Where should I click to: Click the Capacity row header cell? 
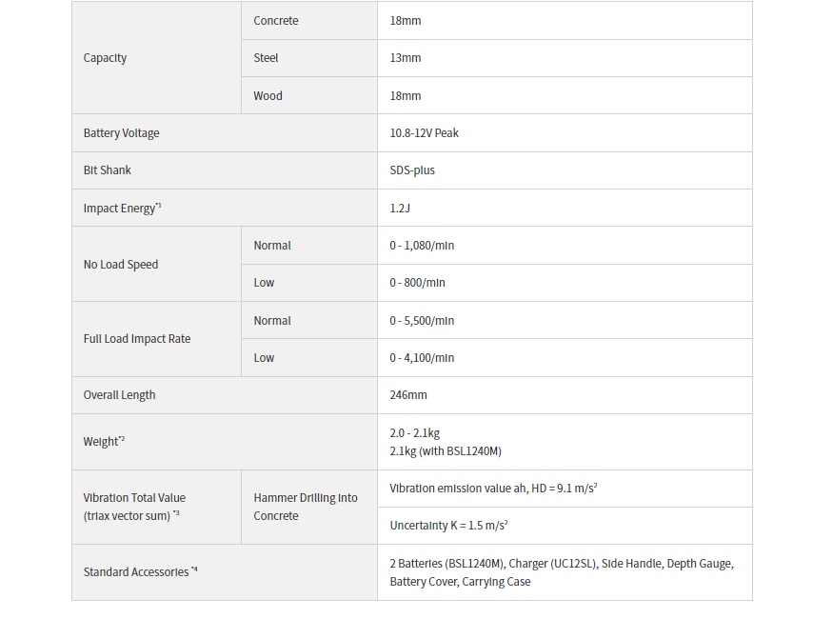pos(156,57)
